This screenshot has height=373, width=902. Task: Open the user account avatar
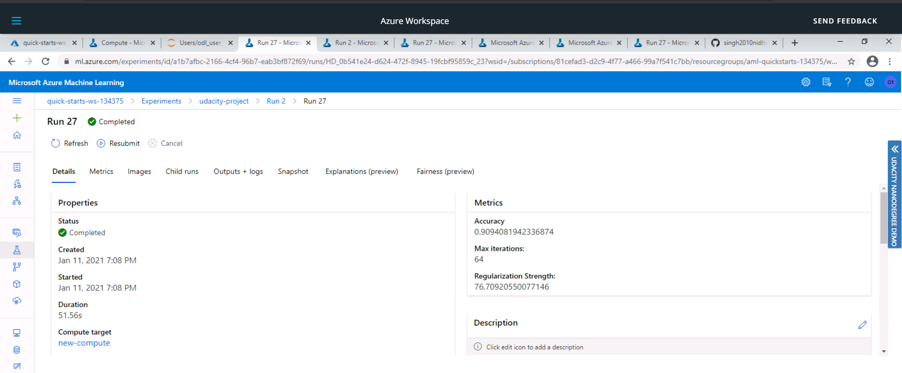pyautogui.click(x=890, y=82)
